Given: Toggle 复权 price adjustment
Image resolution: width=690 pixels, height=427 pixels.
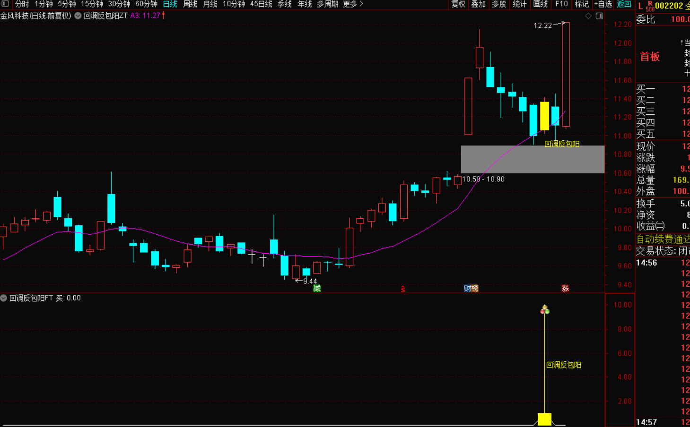Looking at the screenshot, I should (458, 4).
